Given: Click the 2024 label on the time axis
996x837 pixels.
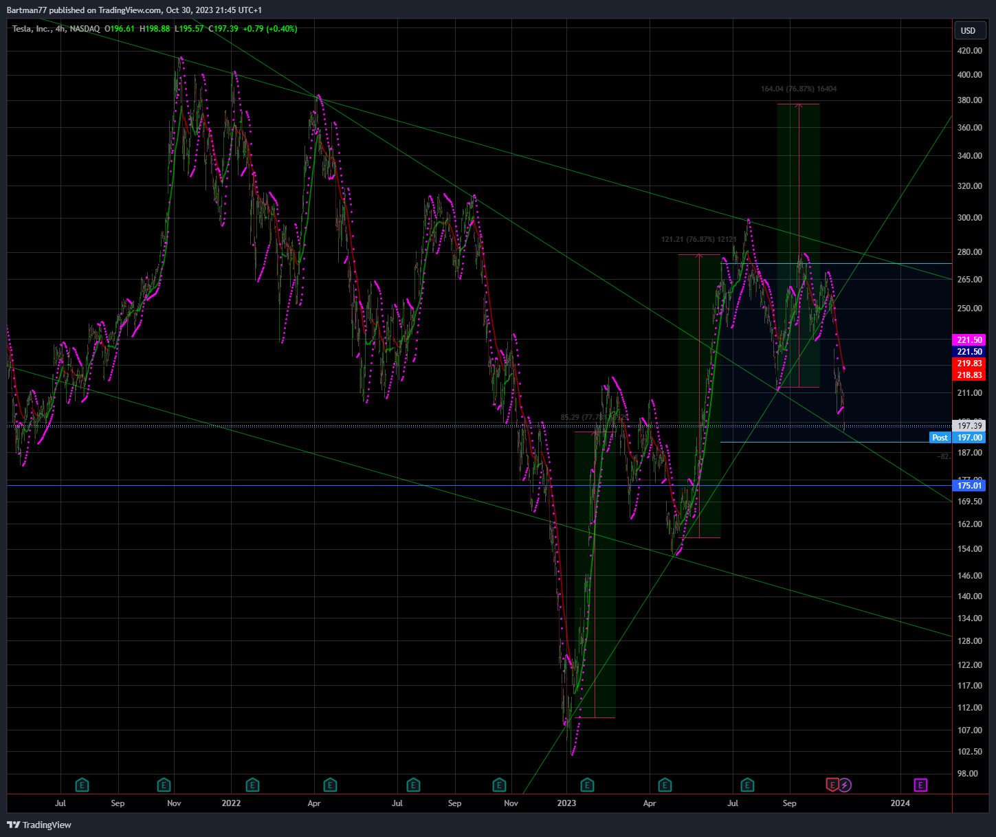Looking at the screenshot, I should [900, 803].
